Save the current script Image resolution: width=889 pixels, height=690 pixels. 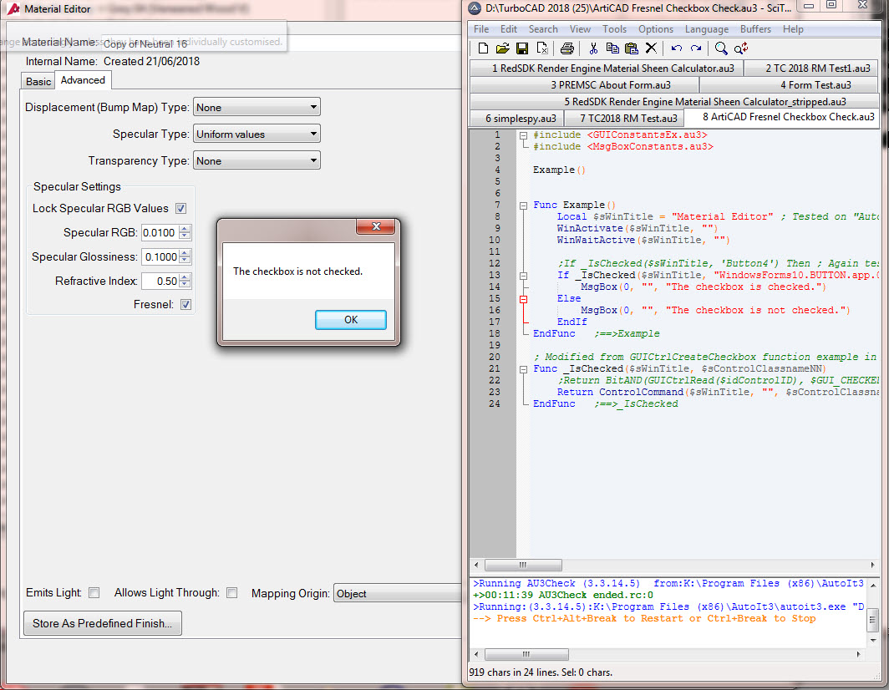pyautogui.click(x=523, y=48)
